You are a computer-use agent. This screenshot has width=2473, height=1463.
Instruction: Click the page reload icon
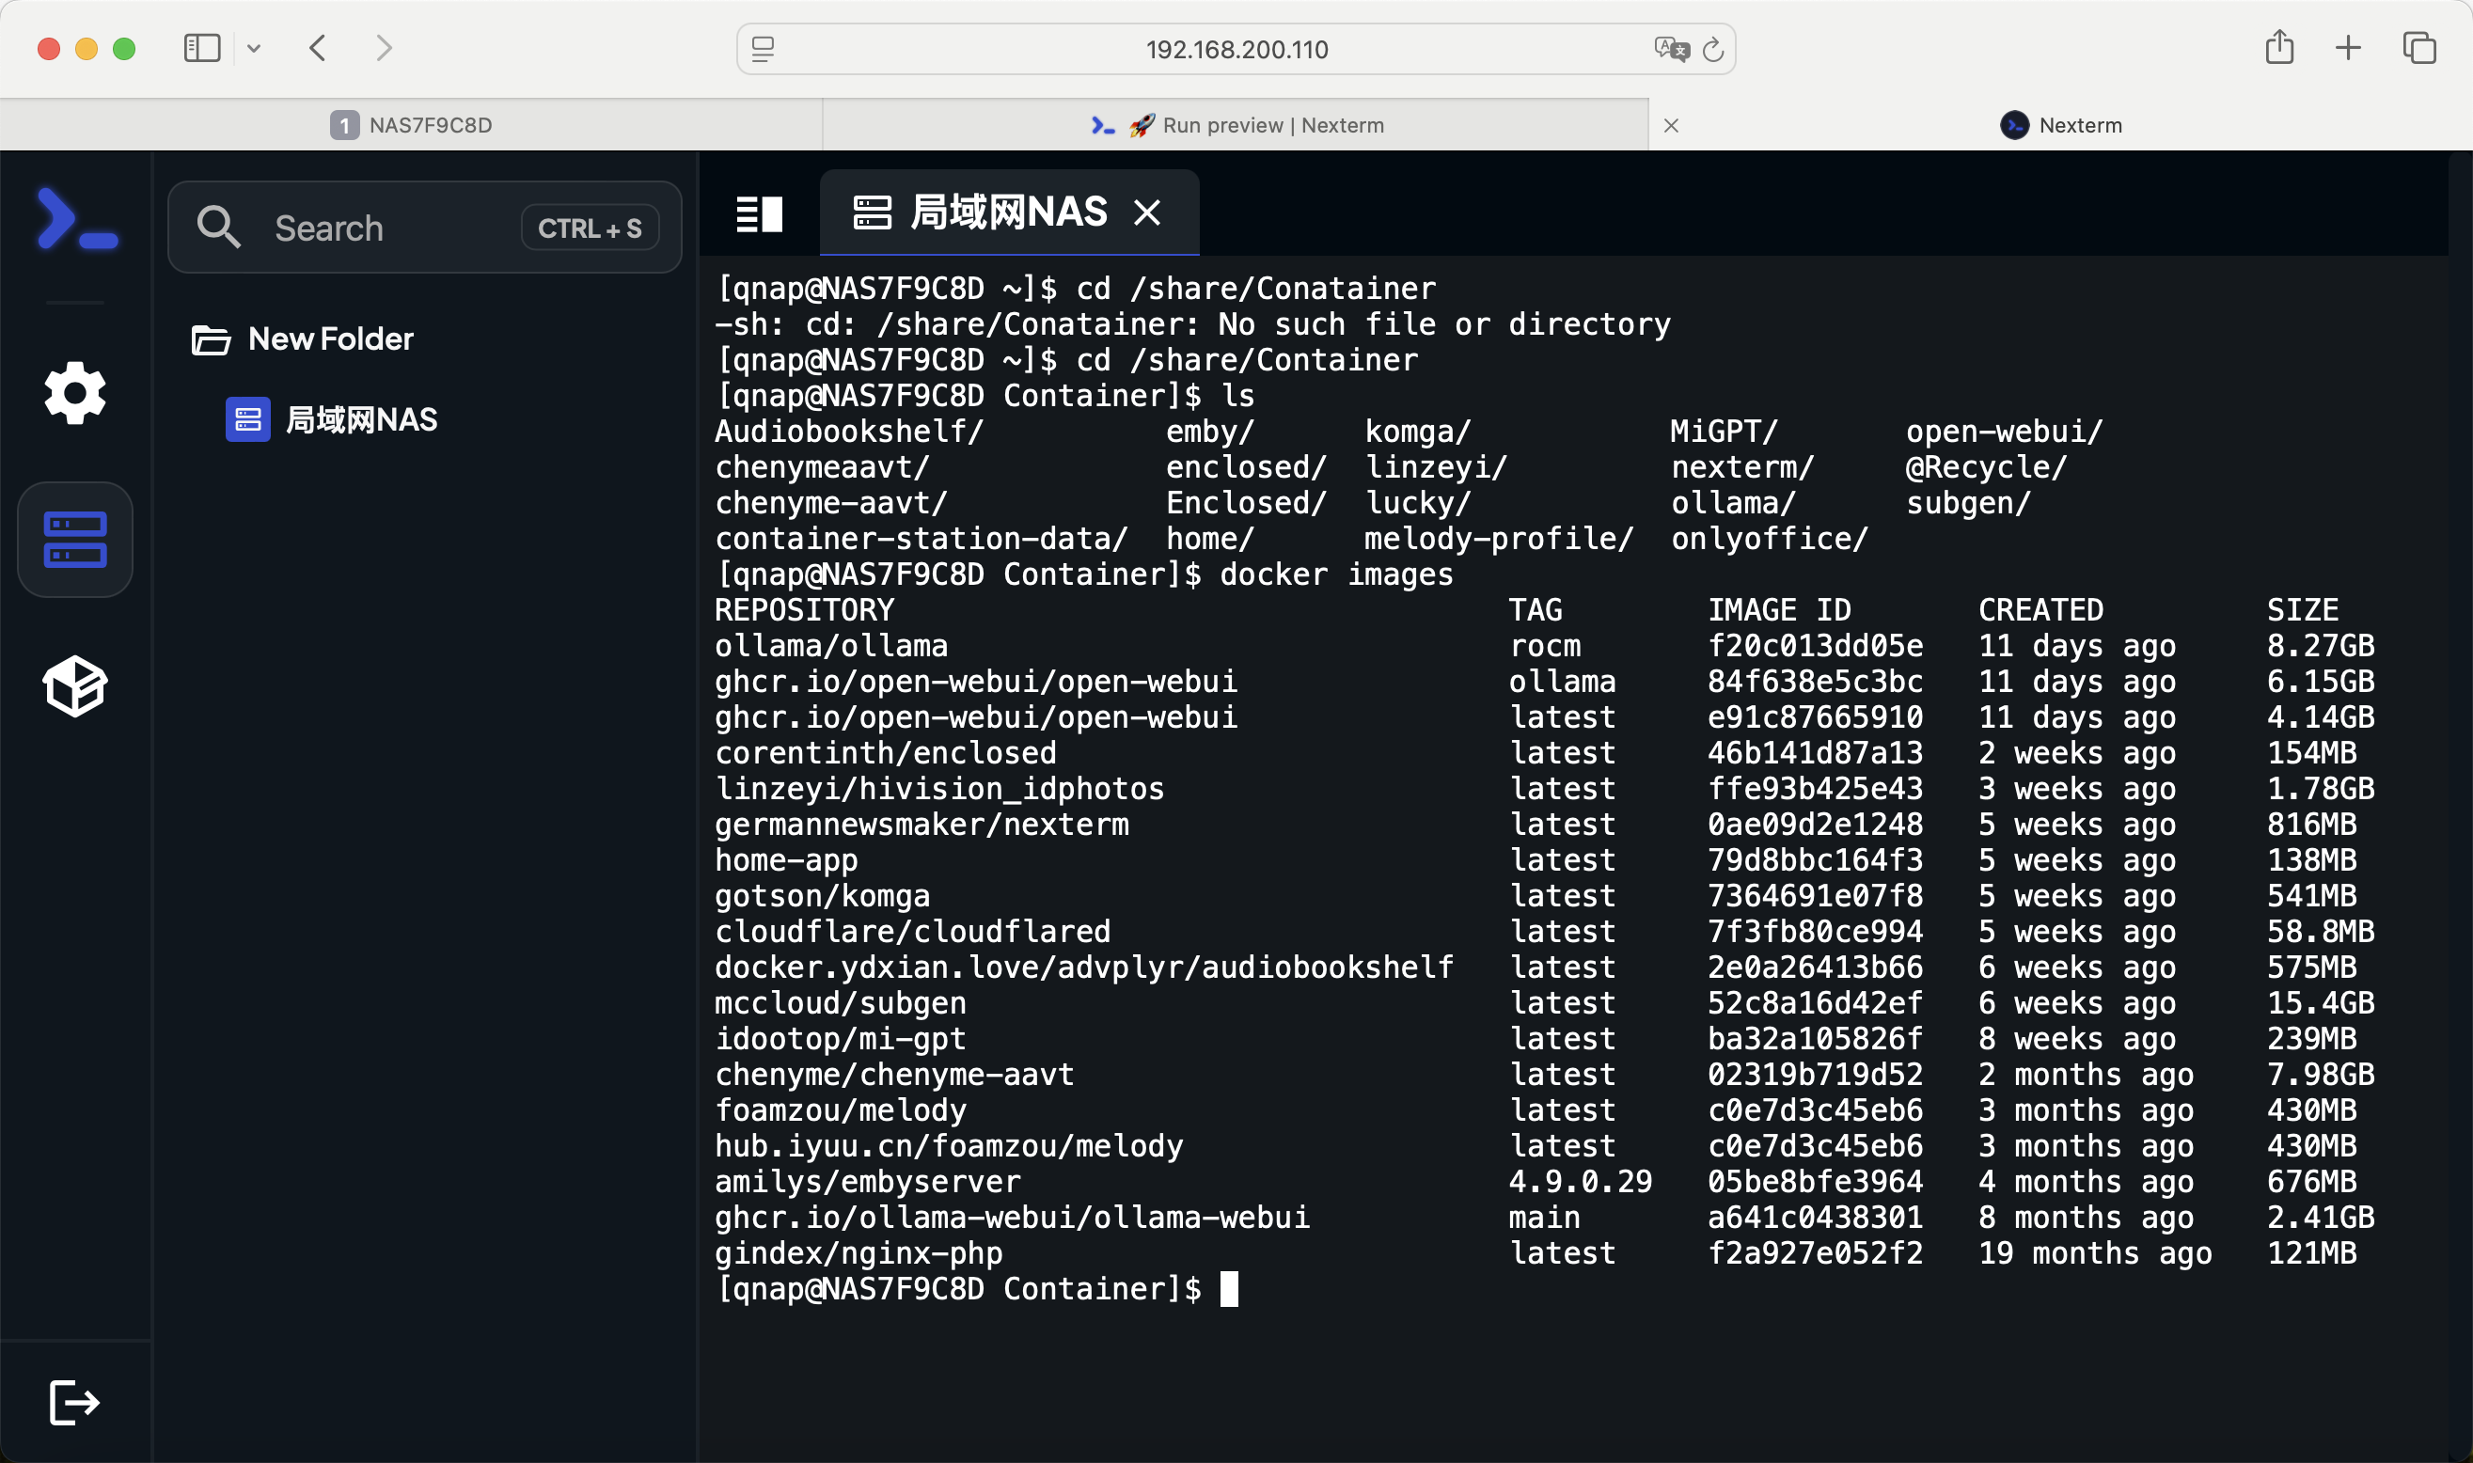(x=1713, y=48)
